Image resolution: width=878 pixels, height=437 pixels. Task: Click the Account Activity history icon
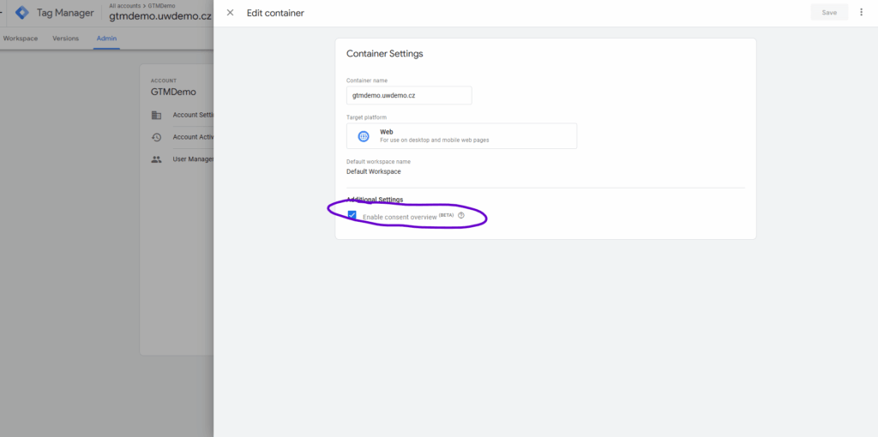click(156, 137)
